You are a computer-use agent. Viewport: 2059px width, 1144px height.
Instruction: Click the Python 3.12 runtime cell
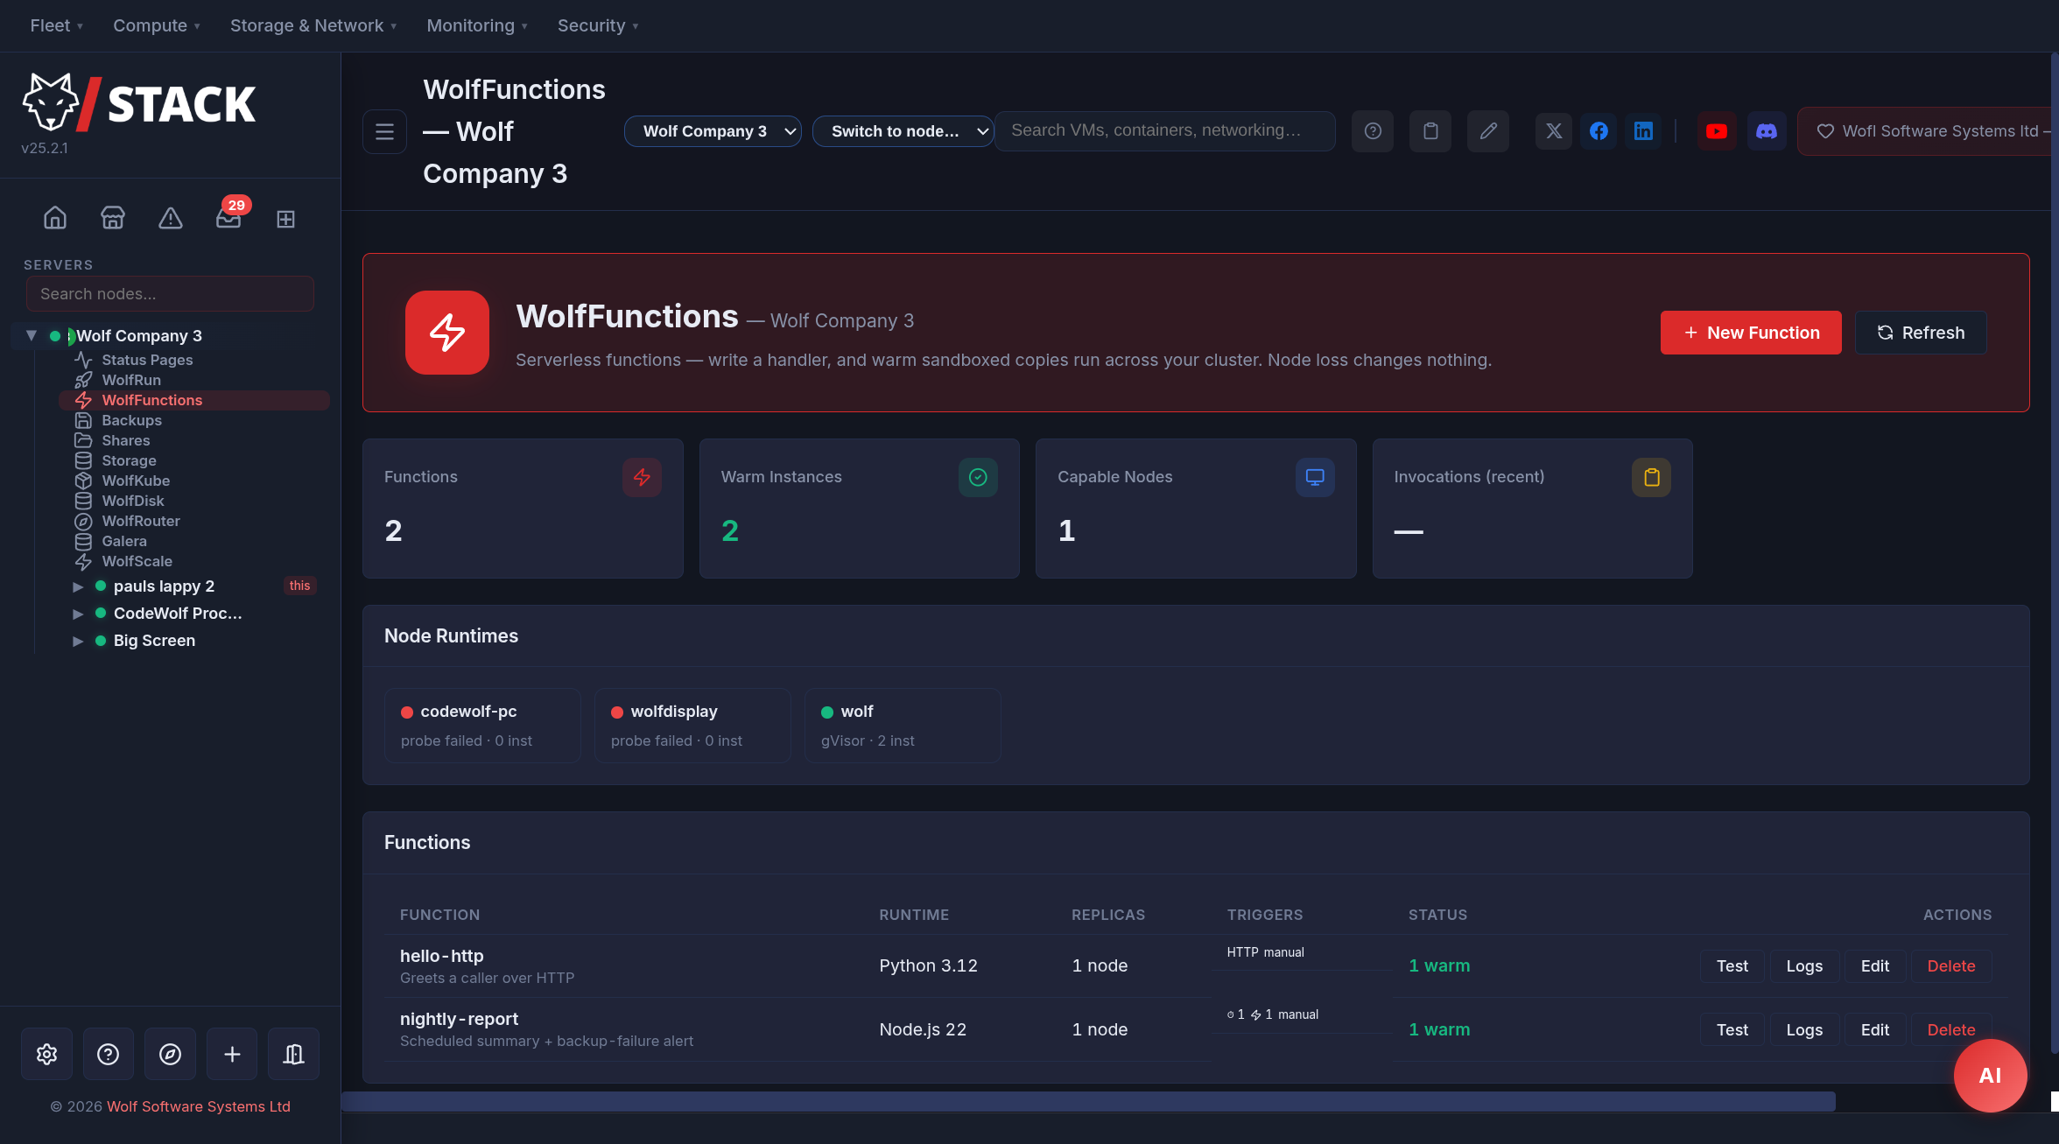[x=928, y=965]
